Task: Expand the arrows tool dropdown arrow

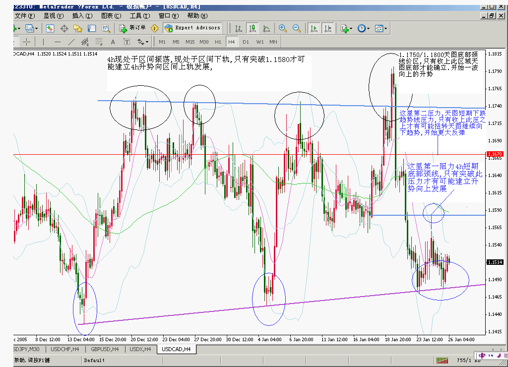Action: 147,42
